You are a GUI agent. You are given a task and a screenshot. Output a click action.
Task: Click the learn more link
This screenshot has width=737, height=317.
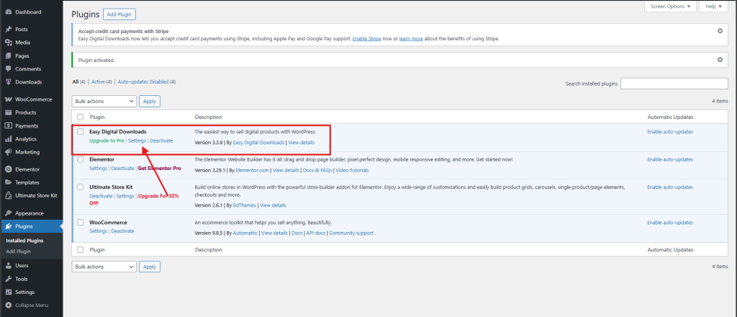(411, 39)
